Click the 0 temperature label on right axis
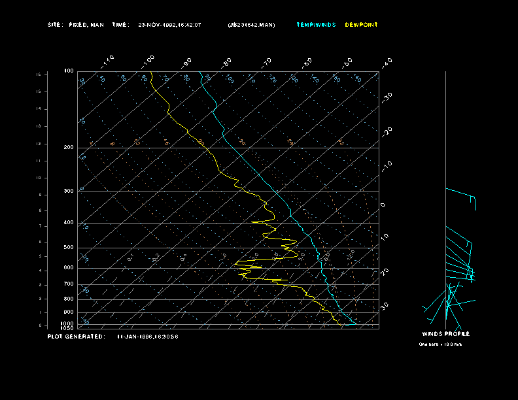Image resolution: width=518 pixels, height=400 pixels. click(x=383, y=205)
